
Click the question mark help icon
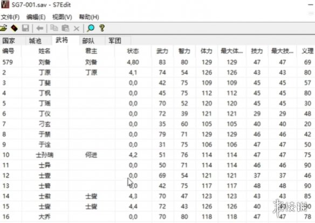point(102,28)
